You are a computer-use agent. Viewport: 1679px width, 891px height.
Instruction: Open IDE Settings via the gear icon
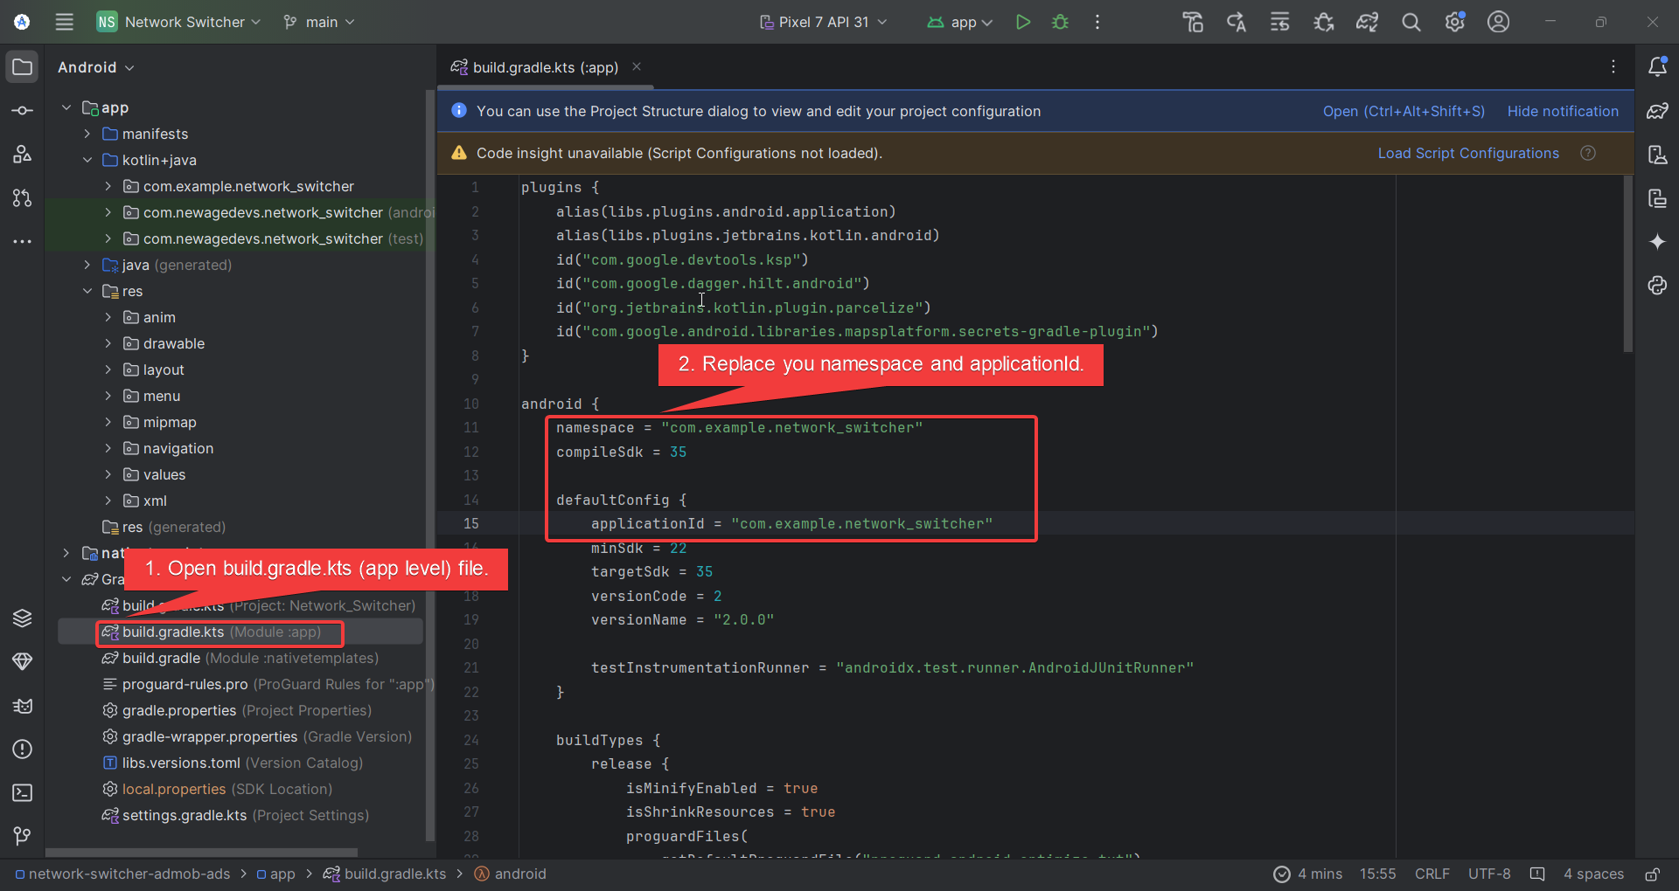pyautogui.click(x=1454, y=22)
